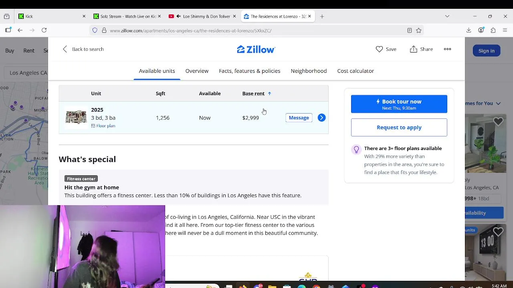Open the Firefox account menu
The image size is (513, 288).
pyautogui.click(x=481, y=30)
